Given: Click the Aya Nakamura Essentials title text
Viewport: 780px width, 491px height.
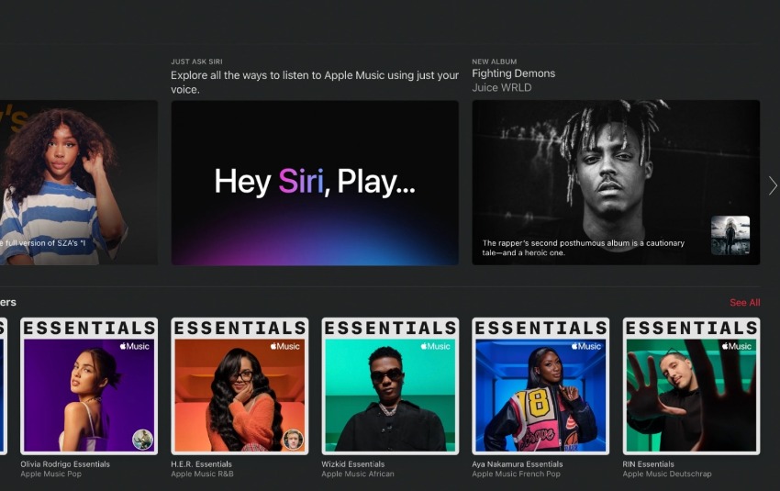Looking at the screenshot, I should coord(518,464).
